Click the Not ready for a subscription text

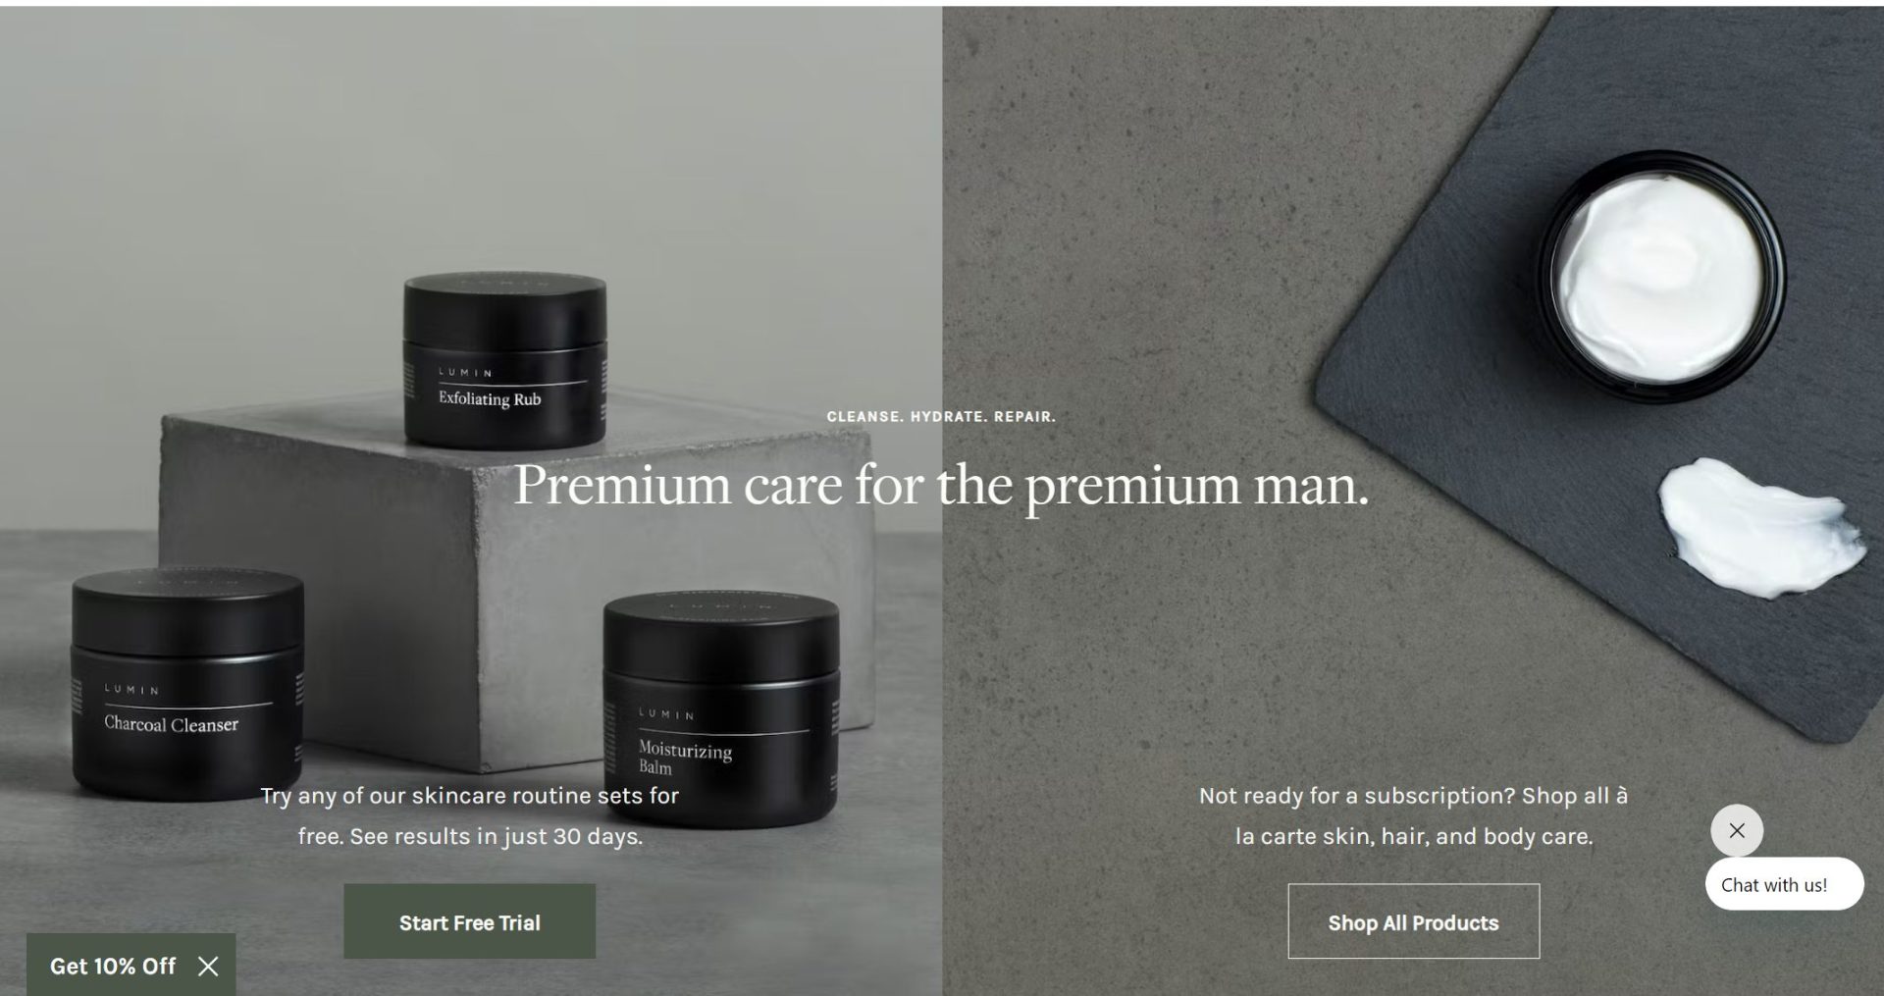click(1413, 815)
